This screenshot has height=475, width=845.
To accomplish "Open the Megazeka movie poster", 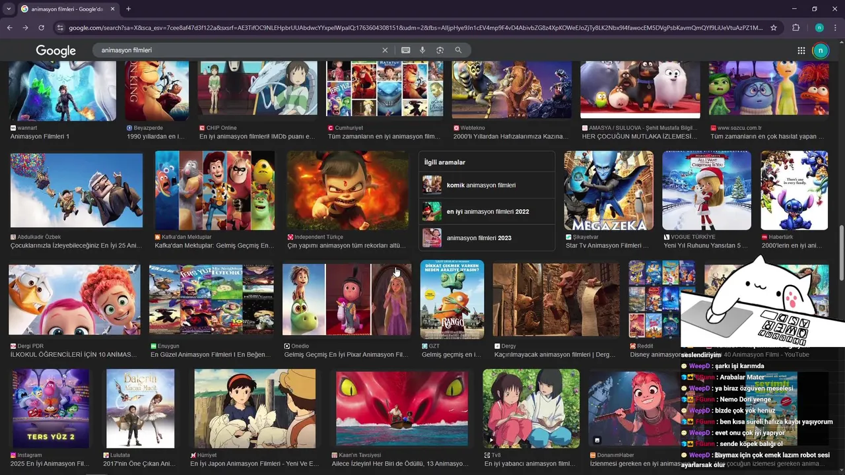I will pyautogui.click(x=609, y=191).
